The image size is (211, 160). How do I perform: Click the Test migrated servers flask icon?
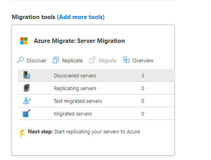point(27,101)
